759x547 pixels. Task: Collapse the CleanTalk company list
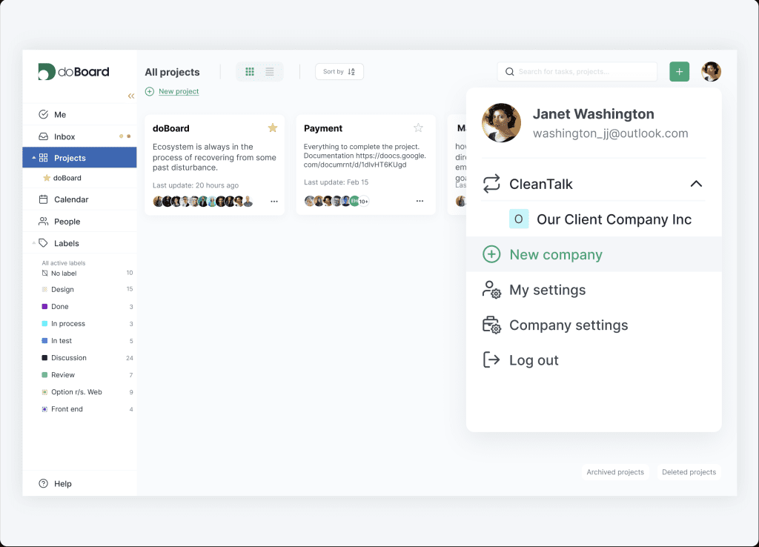coord(696,183)
